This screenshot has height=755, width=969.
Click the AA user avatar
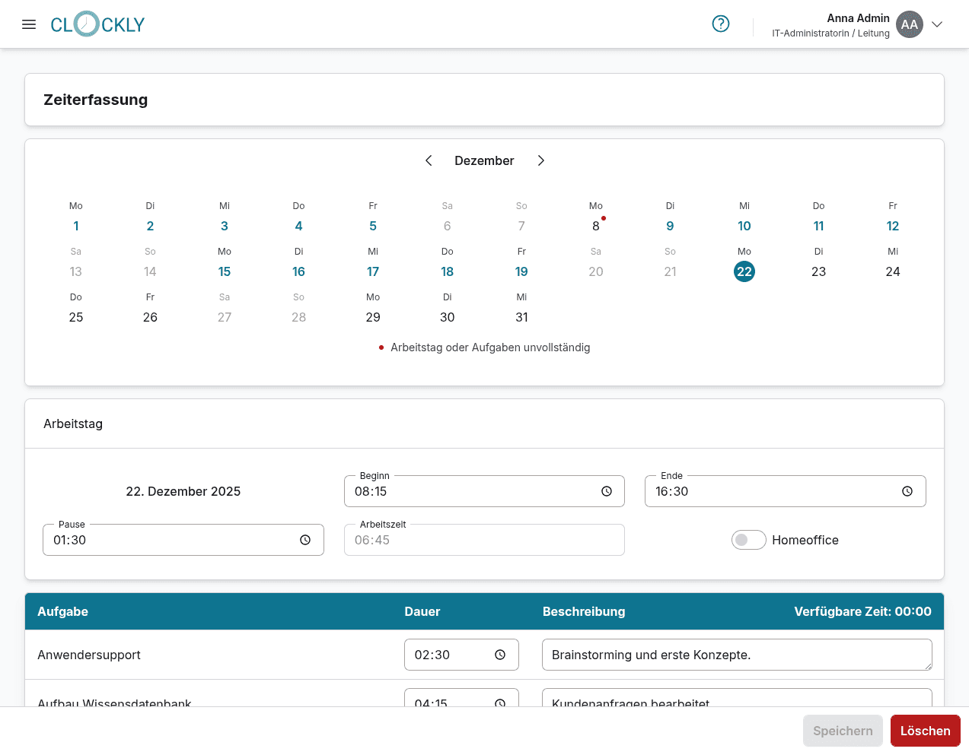point(910,24)
